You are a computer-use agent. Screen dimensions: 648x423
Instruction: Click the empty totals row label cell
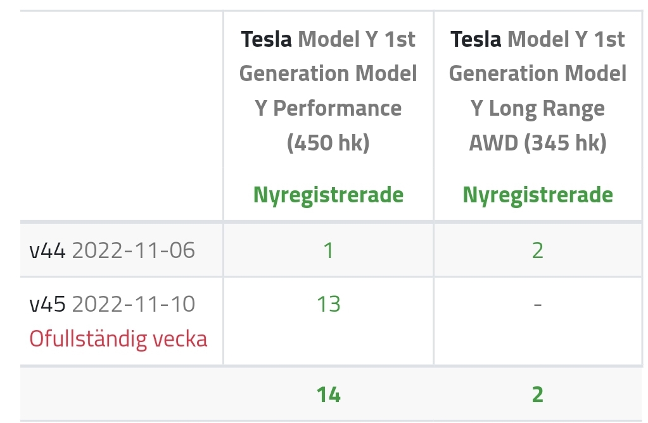click(x=122, y=394)
